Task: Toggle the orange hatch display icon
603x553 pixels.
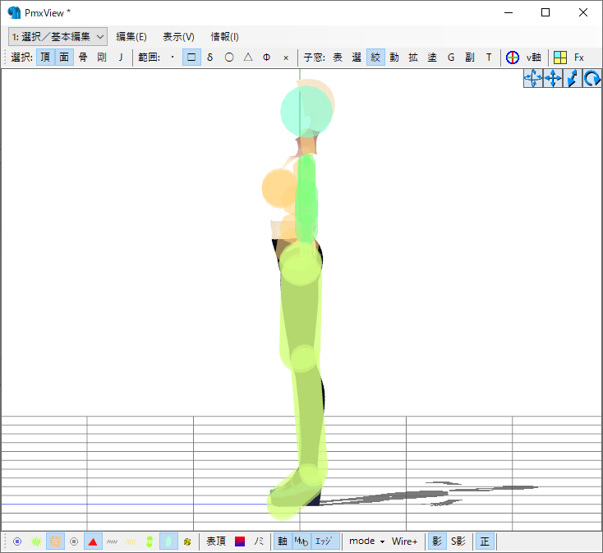Action: coord(55,541)
